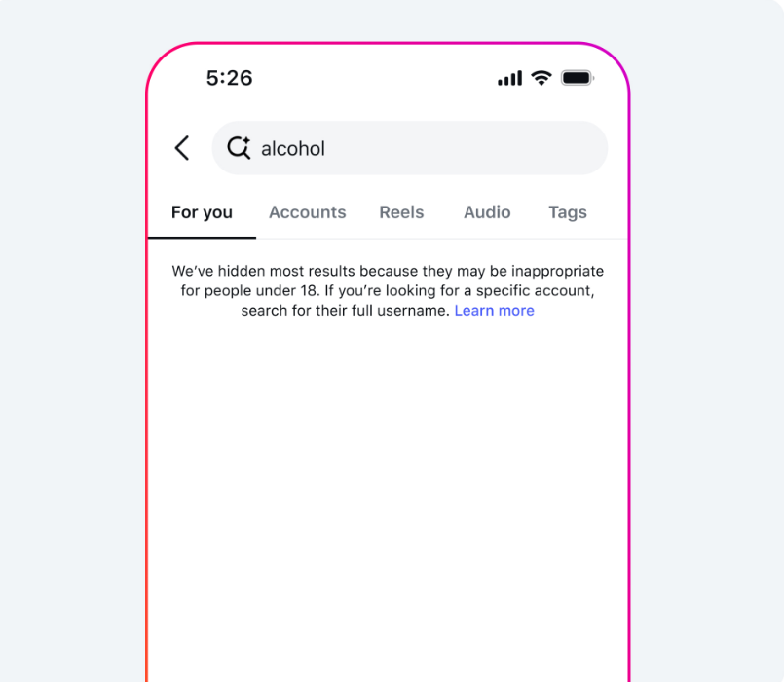Switch to the Accounts tab

(308, 212)
